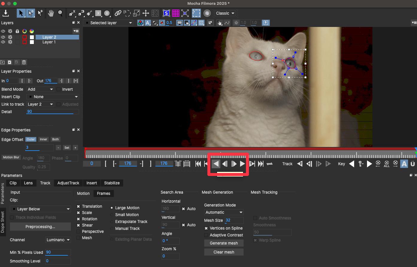Select the Manual Track radio option
Image resolution: width=417 pixels, height=267 pixels.
112,229
